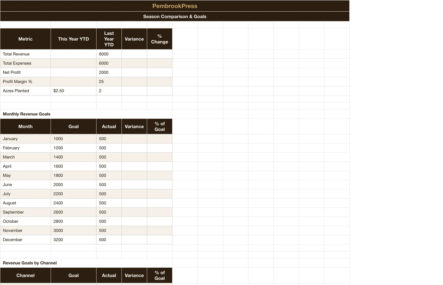
Task: Click the 8000 last year value
Action: (x=109, y=54)
